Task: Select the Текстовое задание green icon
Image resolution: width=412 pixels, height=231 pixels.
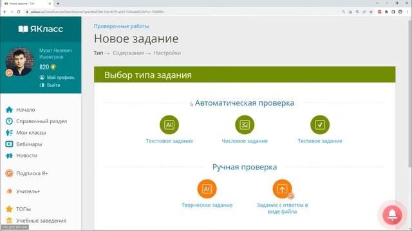Action: 169,124
